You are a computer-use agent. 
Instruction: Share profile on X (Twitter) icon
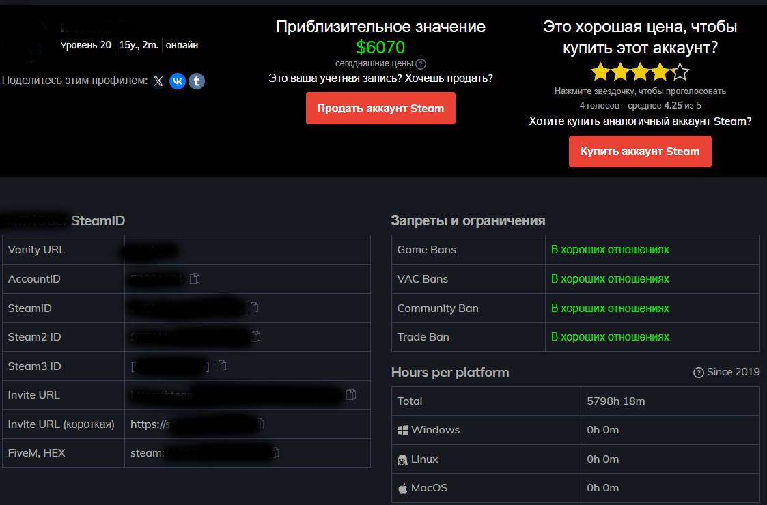point(158,81)
